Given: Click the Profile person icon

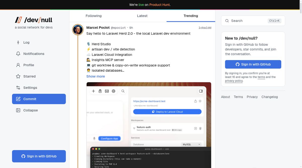Looking at the screenshot, I should coord(18,65).
